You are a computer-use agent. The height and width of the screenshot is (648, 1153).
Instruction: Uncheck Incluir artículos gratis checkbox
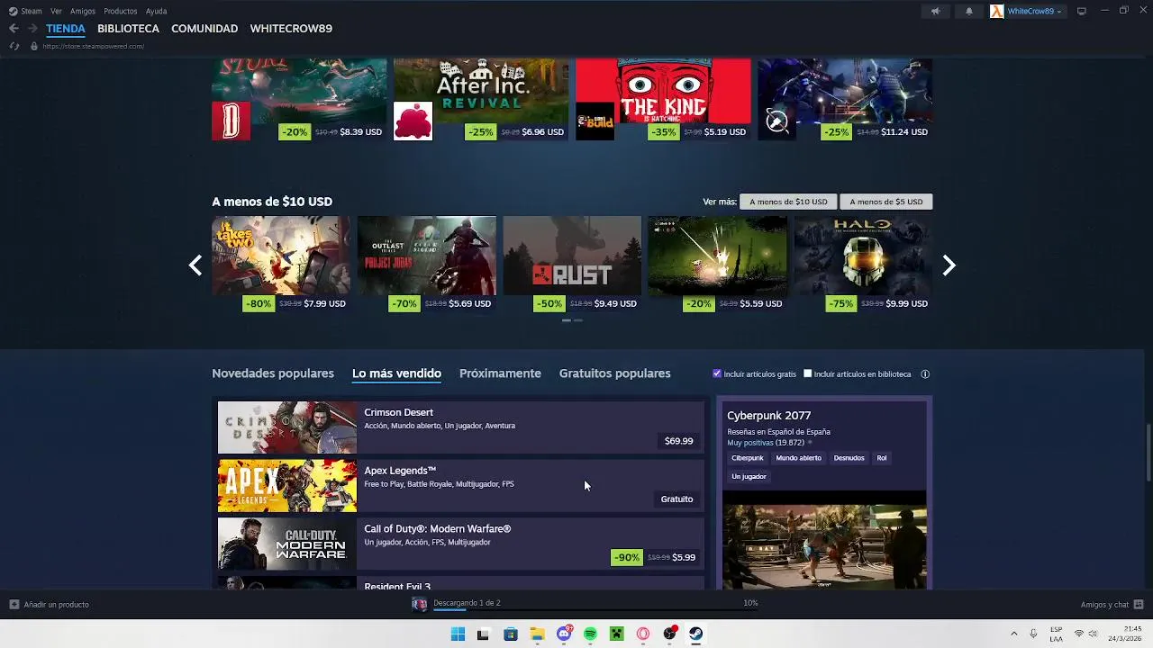pos(717,373)
